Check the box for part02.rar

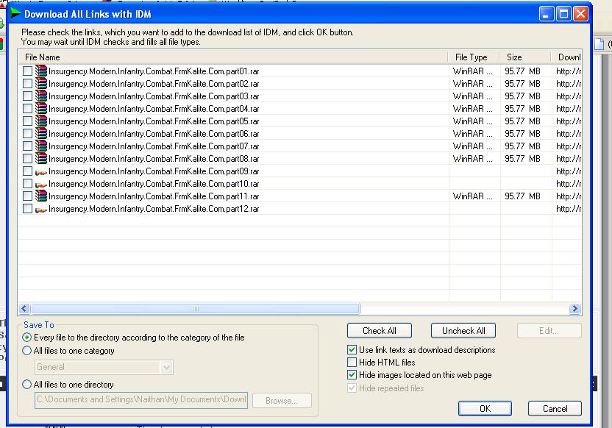(27, 84)
